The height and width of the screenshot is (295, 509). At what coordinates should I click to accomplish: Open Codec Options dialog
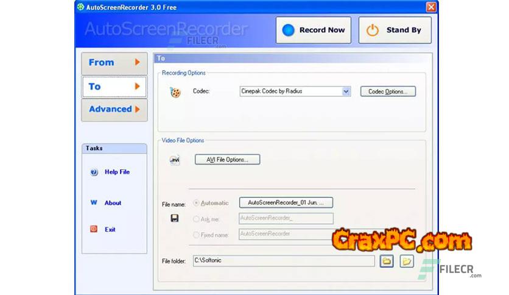(x=388, y=91)
